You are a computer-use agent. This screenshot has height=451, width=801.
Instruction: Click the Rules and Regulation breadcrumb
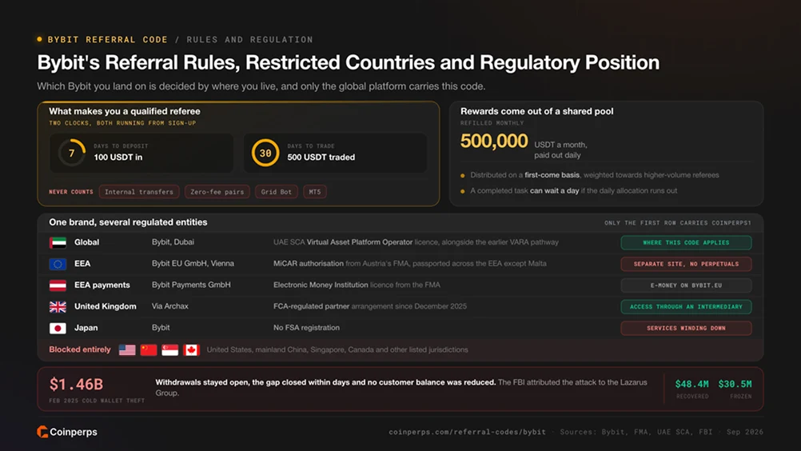(x=249, y=40)
